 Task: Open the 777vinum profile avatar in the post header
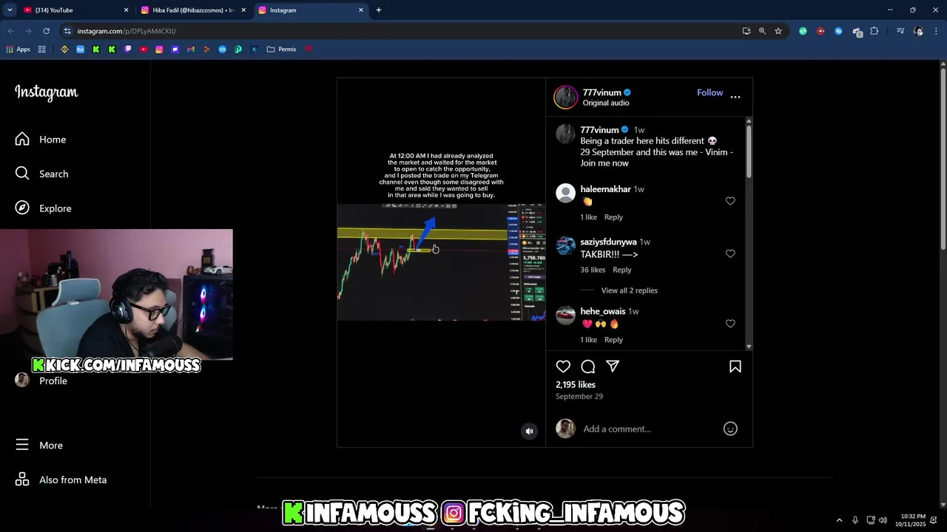click(x=566, y=97)
